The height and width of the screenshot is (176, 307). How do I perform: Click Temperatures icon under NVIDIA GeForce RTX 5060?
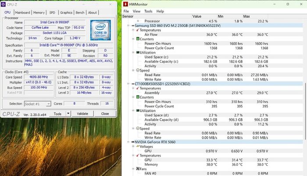point(138,155)
